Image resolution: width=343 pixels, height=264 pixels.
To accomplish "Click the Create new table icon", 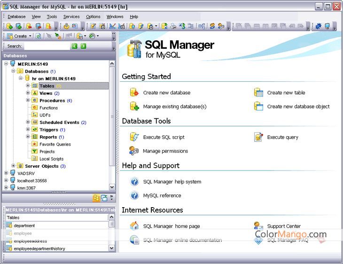I will 258,93.
